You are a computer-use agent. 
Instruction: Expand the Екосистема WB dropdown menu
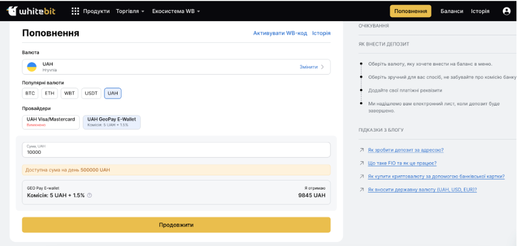coord(176,11)
